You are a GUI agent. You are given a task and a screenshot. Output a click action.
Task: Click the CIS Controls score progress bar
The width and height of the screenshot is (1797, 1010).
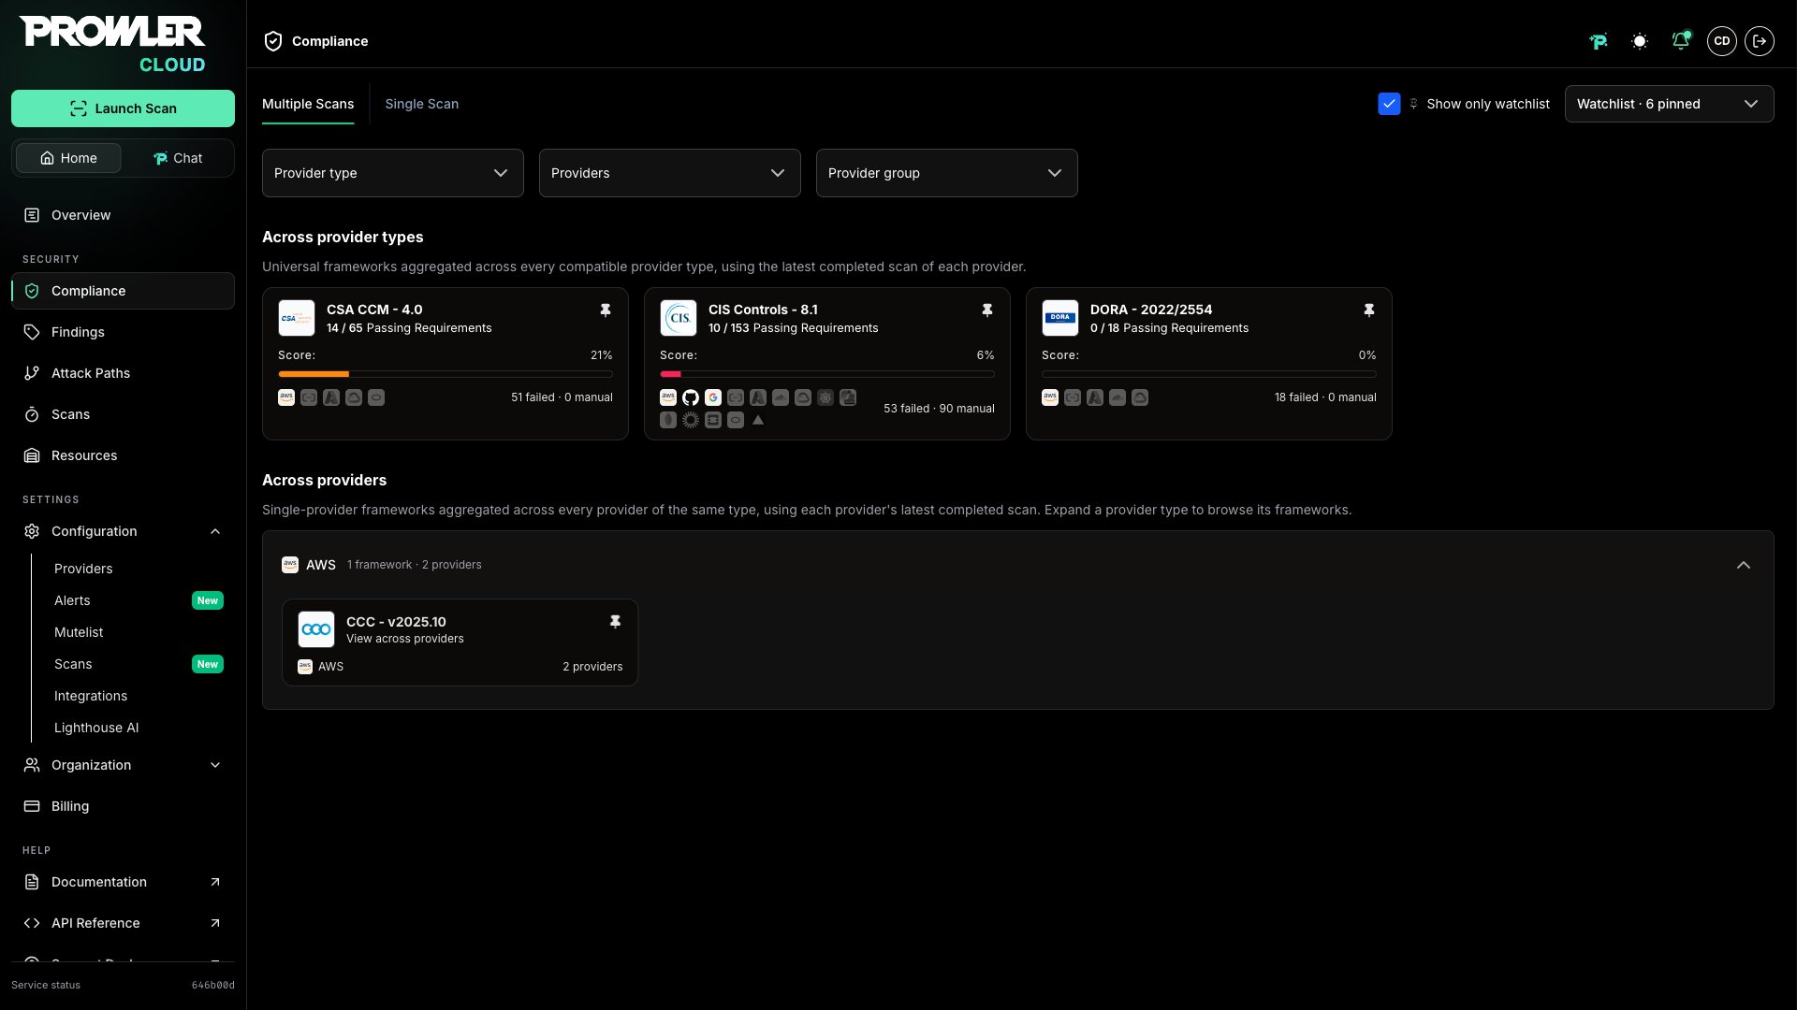(827, 374)
